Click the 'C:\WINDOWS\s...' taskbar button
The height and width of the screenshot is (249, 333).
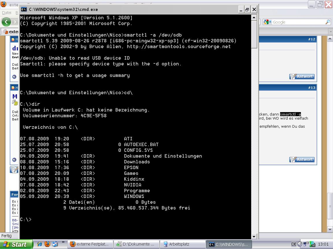click(x=229, y=244)
